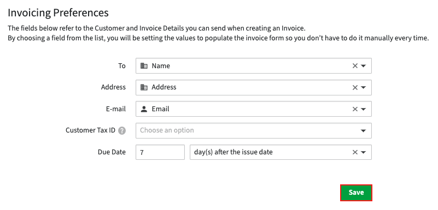Click the company icon next to Name
Screen dimensions: 438x210
(144, 66)
